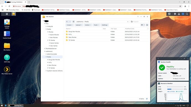Select War Series in folder tree
Screen dimensions: 191x107
pos(54,46)
